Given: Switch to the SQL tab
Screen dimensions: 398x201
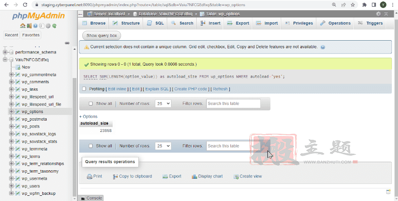Looking at the screenshot, I should click(x=155, y=23).
